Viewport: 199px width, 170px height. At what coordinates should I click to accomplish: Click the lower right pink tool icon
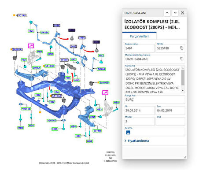[x=105, y=92]
